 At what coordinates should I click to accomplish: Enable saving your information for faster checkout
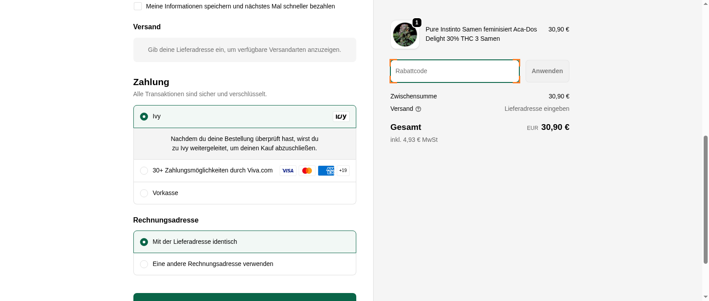tap(137, 6)
